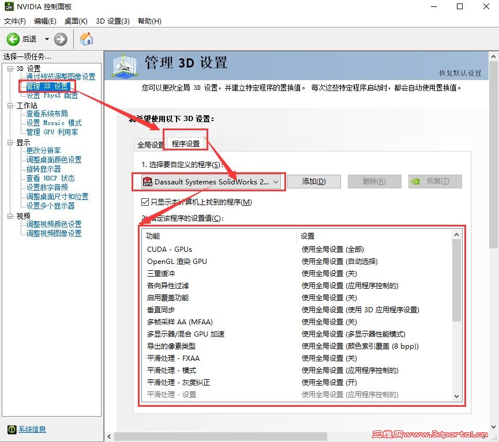Switch to the 程序设置 tab
499x442 pixels.
click(x=186, y=143)
